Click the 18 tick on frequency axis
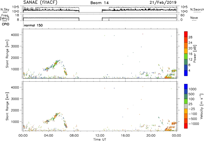 coord(17,15)
